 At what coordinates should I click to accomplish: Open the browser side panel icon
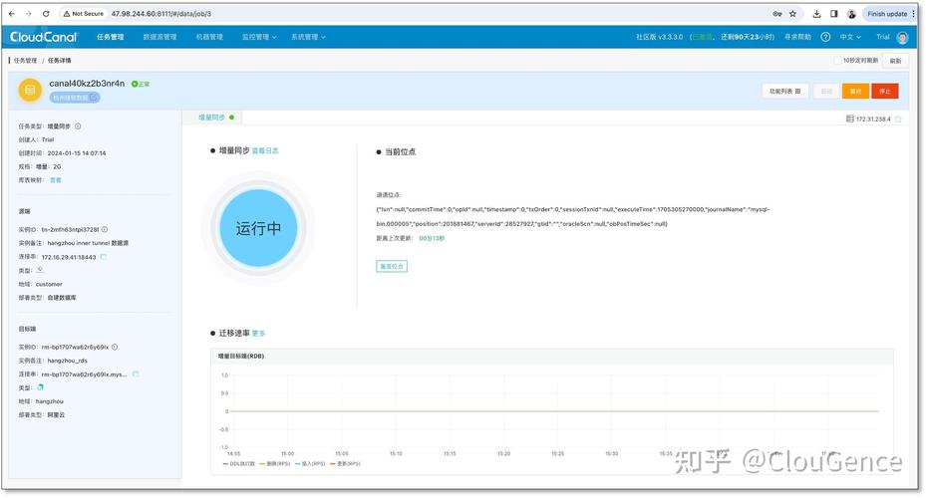click(834, 14)
